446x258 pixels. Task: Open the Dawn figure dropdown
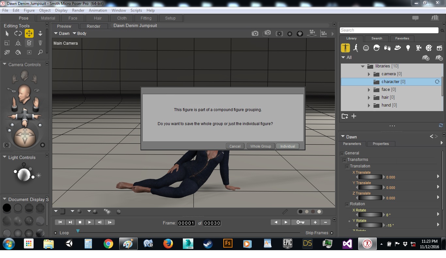pyautogui.click(x=62, y=34)
